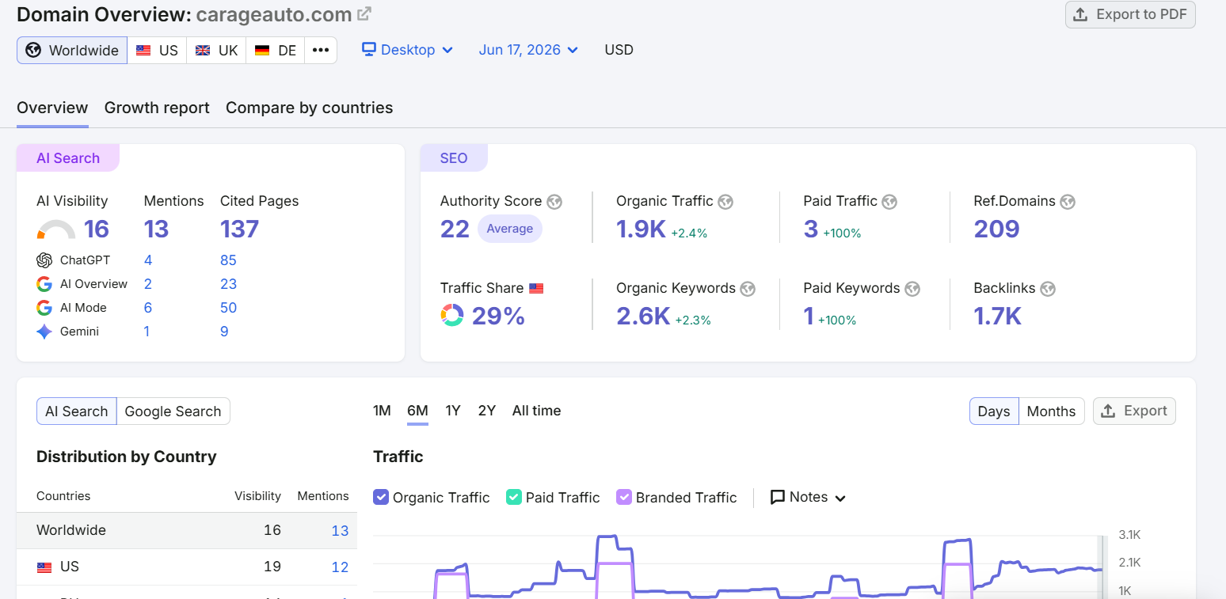This screenshot has width=1226, height=599.
Task: Toggle Organic Traffic checkbox
Action: click(381, 497)
